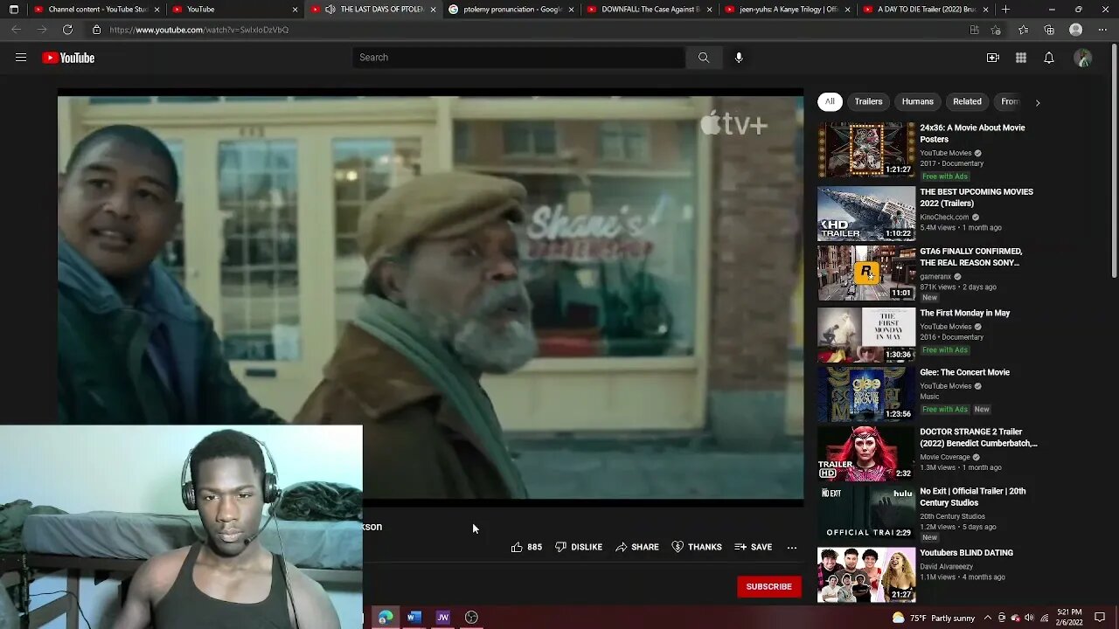Open the notifications bell
This screenshot has height=629, width=1119.
[1049, 58]
